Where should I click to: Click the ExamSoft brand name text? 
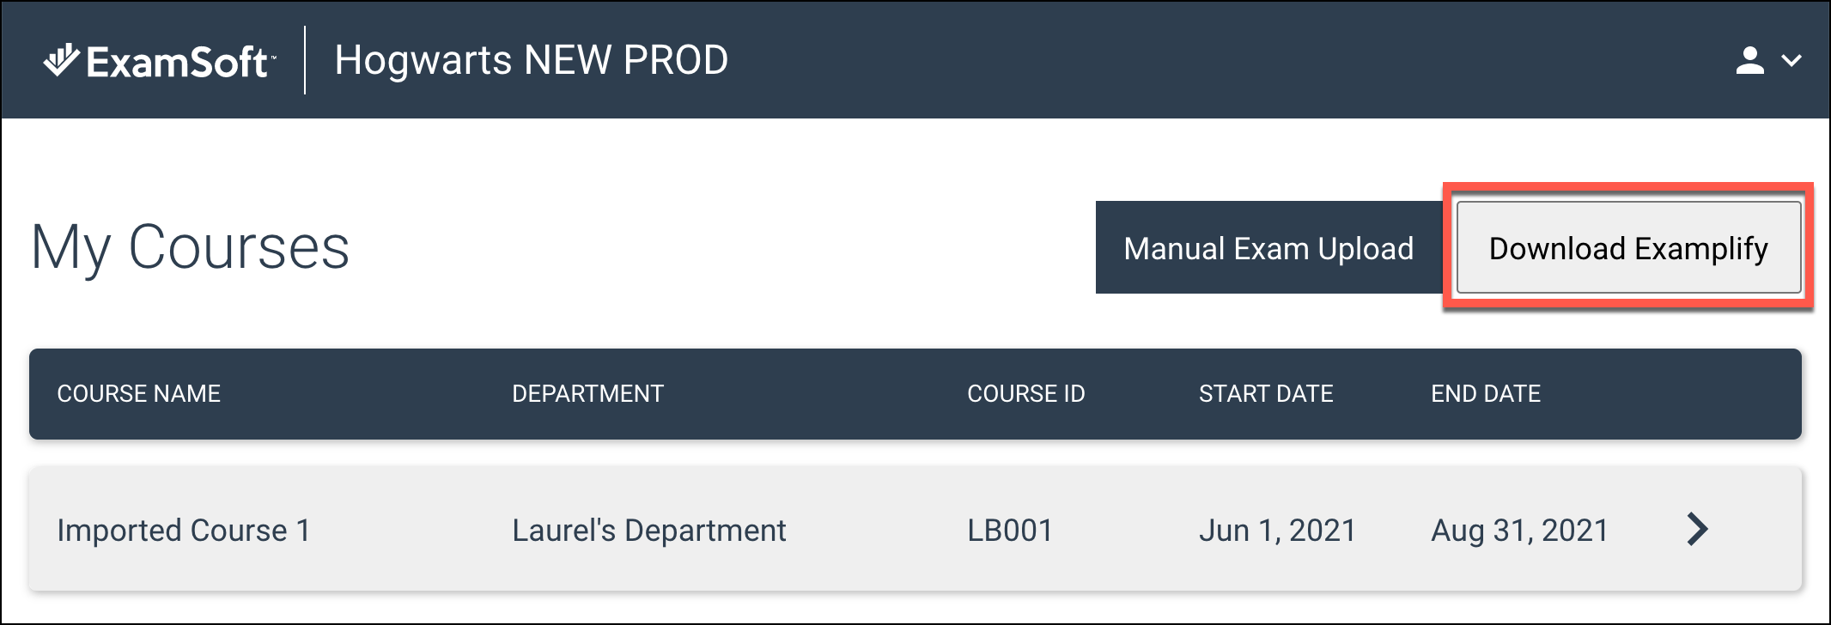click(x=179, y=62)
